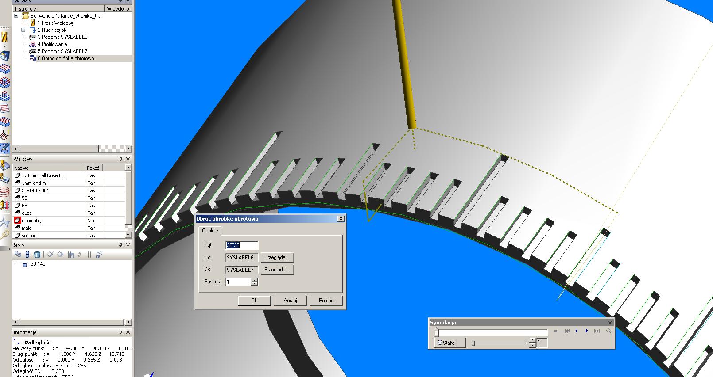
Task: Click the cylinder icon in Bryły toolbar
Action: (37, 254)
